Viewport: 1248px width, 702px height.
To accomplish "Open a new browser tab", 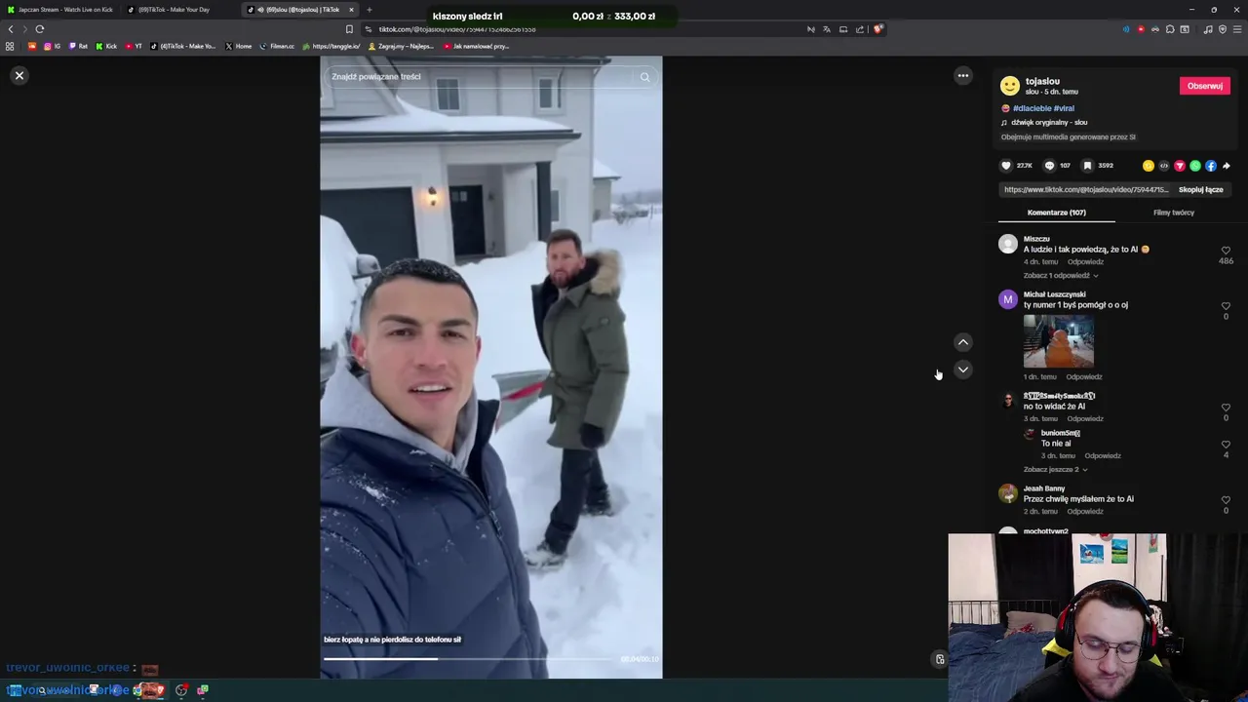I will pyautogui.click(x=369, y=10).
